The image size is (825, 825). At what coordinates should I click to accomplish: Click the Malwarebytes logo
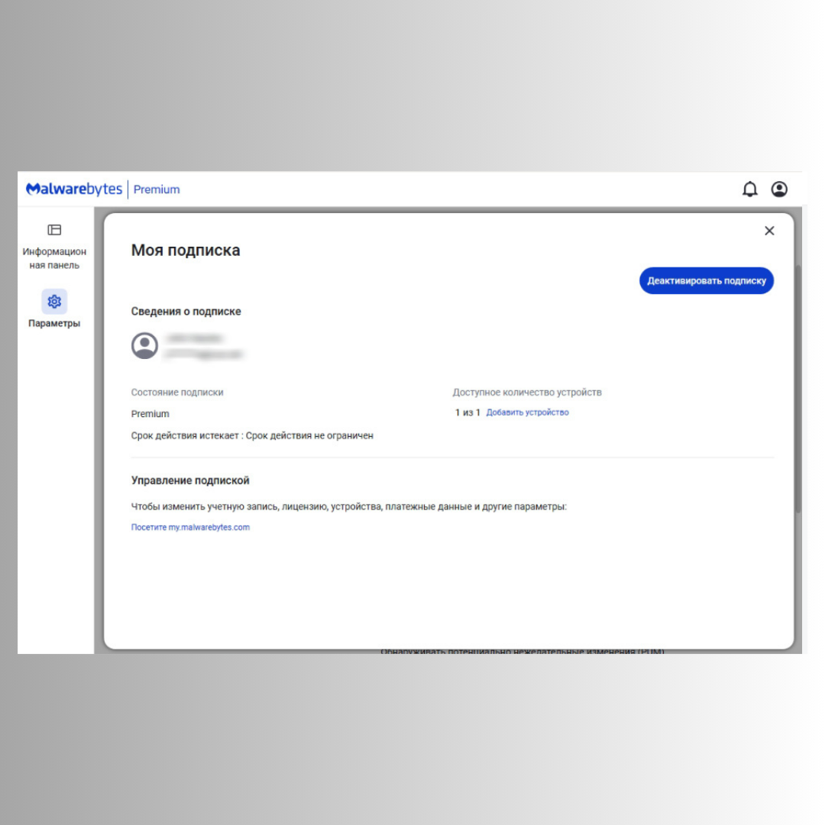pos(73,189)
